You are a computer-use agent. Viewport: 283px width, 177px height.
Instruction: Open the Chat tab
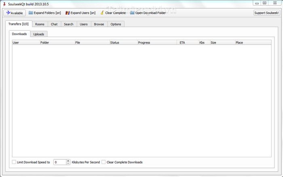pyautogui.click(x=54, y=24)
